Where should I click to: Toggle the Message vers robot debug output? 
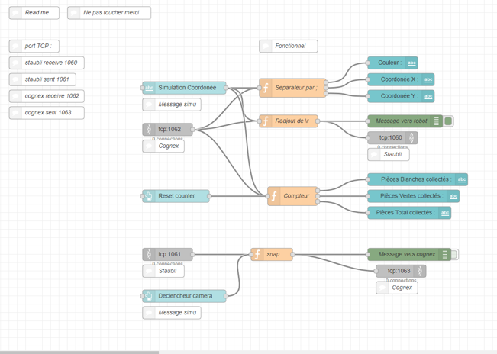[449, 121]
